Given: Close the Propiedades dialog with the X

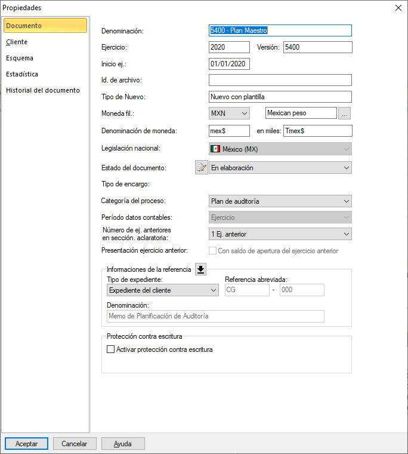Looking at the screenshot, I should point(398,8).
